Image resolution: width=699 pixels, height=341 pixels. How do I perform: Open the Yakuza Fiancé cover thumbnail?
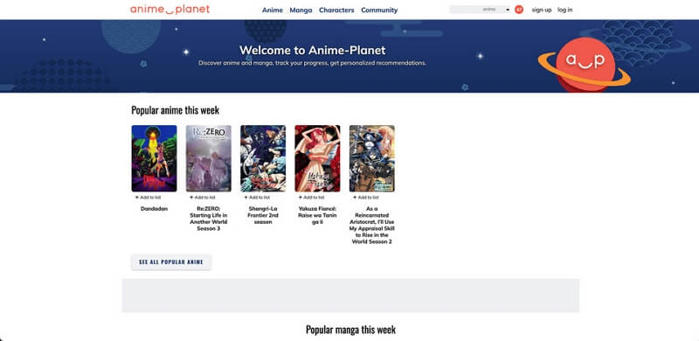(317, 158)
